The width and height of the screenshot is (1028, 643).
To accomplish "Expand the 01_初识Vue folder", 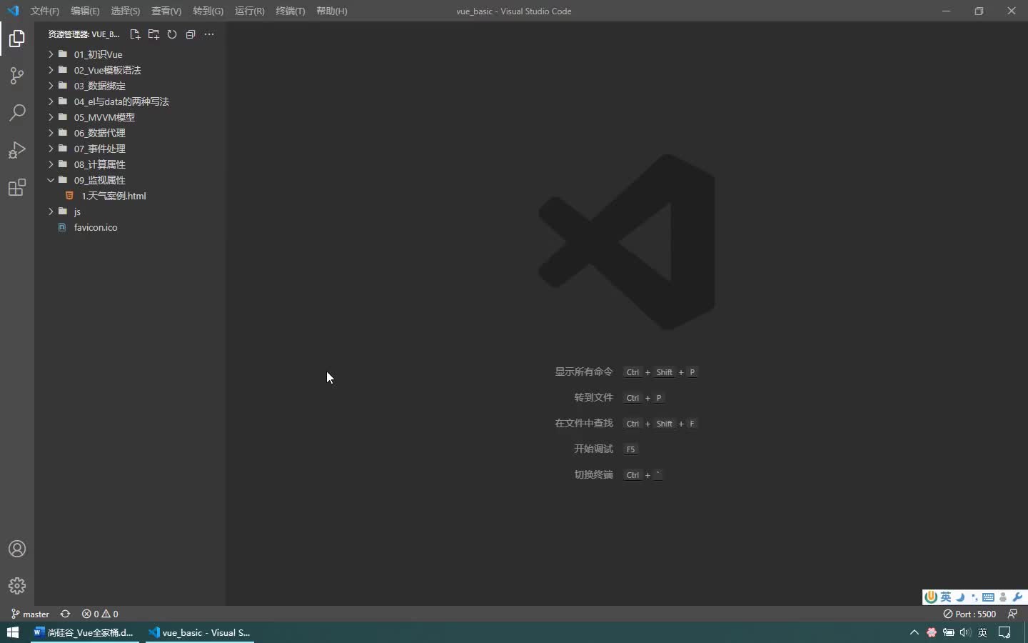I will click(131, 54).
